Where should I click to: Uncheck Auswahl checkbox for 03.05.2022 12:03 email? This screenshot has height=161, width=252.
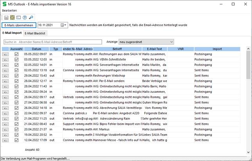pos(16,59)
